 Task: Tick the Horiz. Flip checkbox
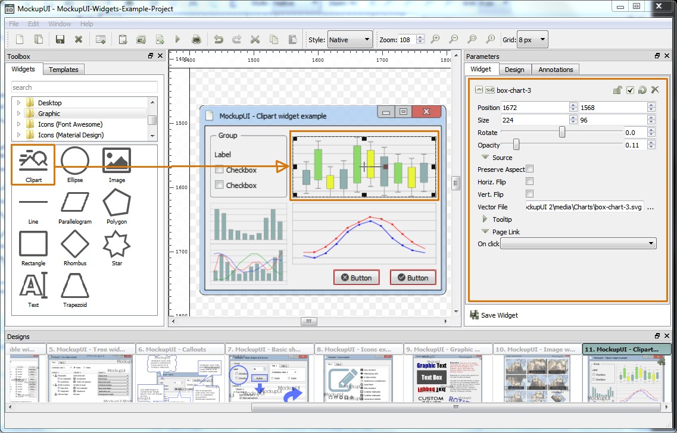[530, 181]
